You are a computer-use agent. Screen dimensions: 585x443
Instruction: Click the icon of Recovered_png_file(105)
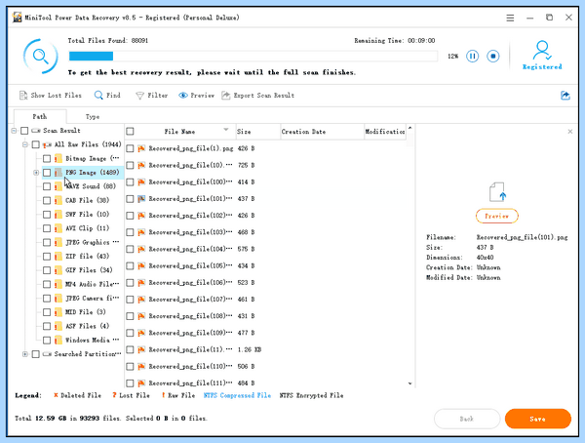point(141,266)
